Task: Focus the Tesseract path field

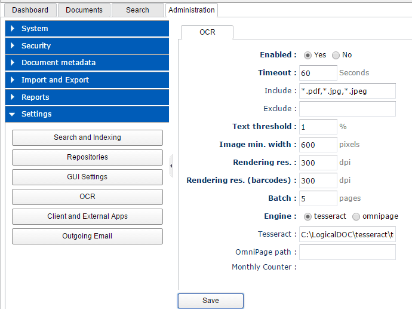Action: (348, 234)
